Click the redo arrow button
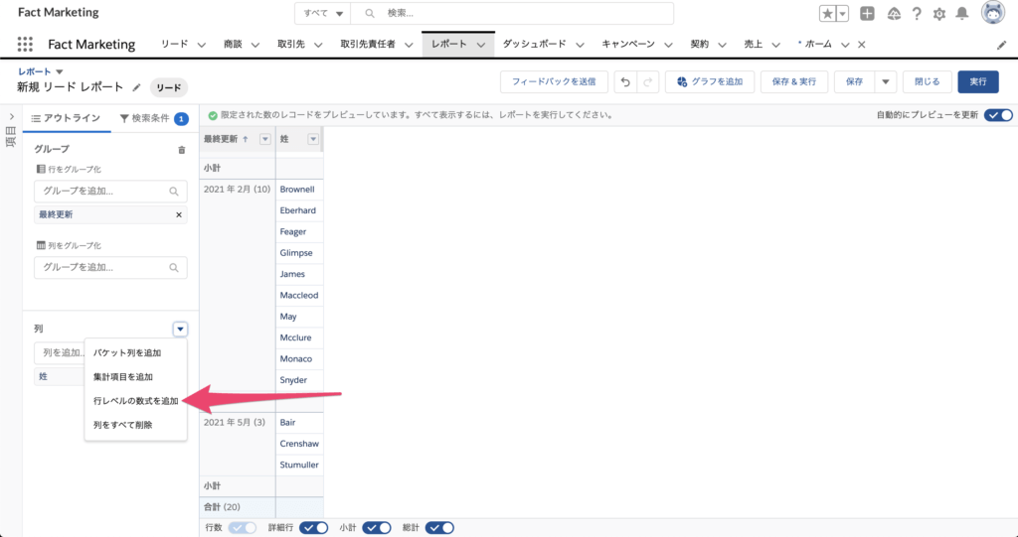 (647, 81)
